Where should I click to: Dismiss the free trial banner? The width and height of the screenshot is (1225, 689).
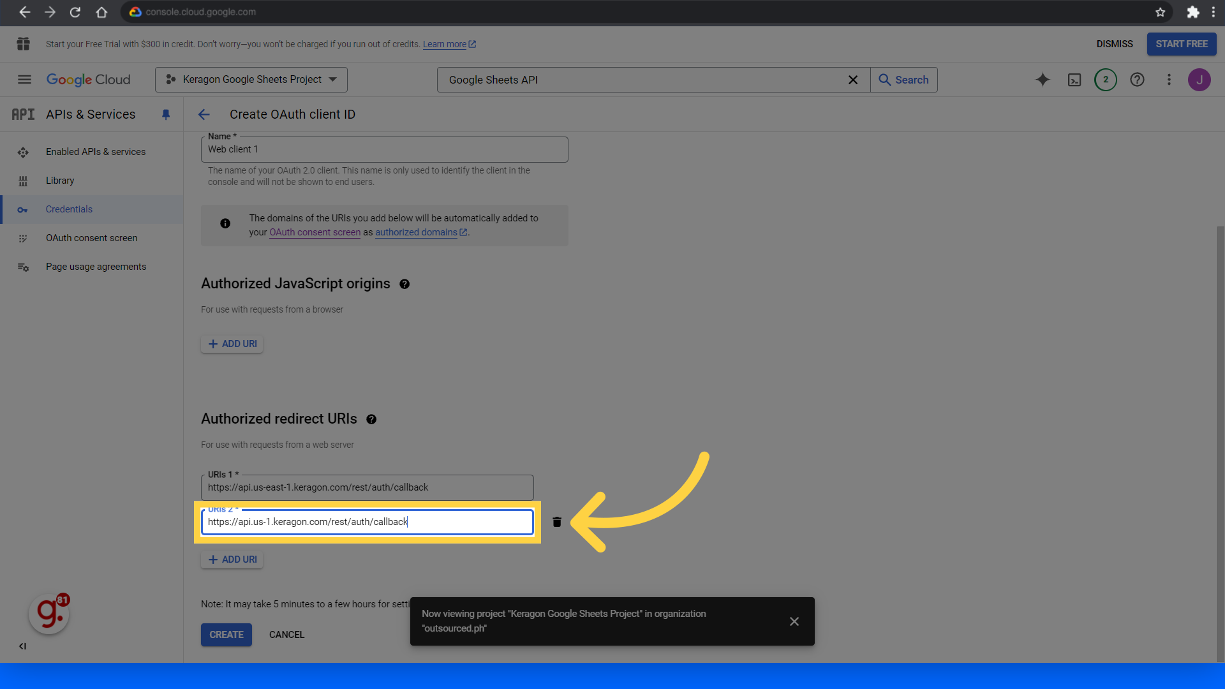click(1115, 44)
